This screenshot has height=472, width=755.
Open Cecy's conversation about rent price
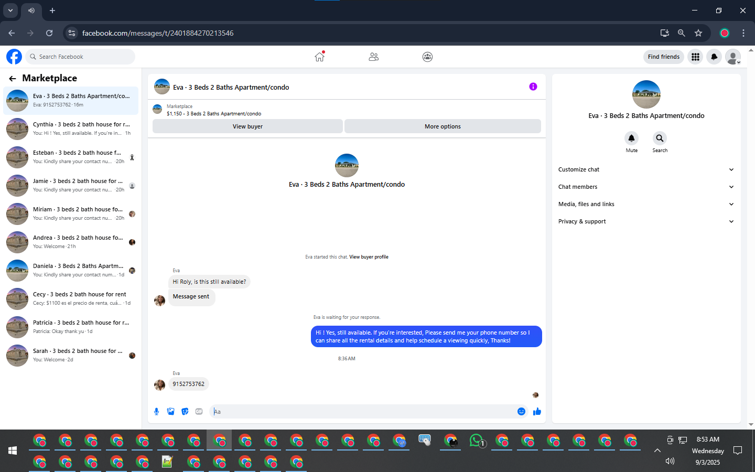pos(71,299)
